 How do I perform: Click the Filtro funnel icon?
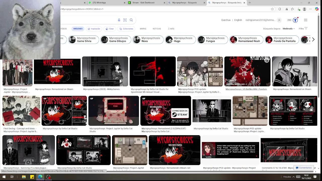pyautogui.click(x=306, y=29)
